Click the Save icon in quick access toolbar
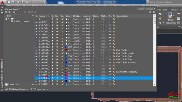 point(18,2)
